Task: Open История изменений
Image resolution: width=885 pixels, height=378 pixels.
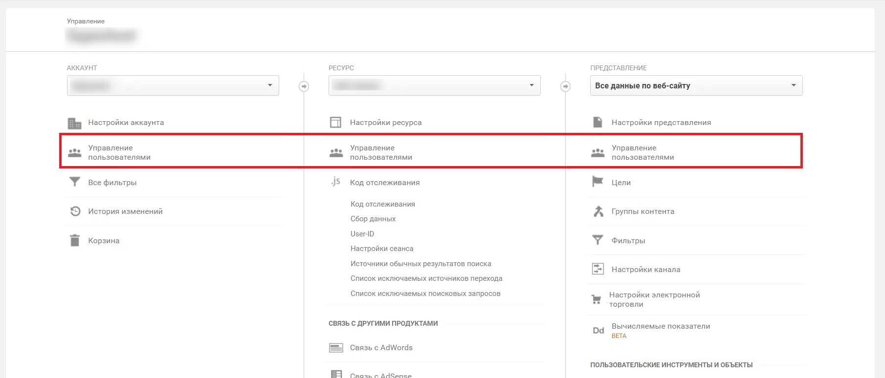Action: click(x=125, y=211)
